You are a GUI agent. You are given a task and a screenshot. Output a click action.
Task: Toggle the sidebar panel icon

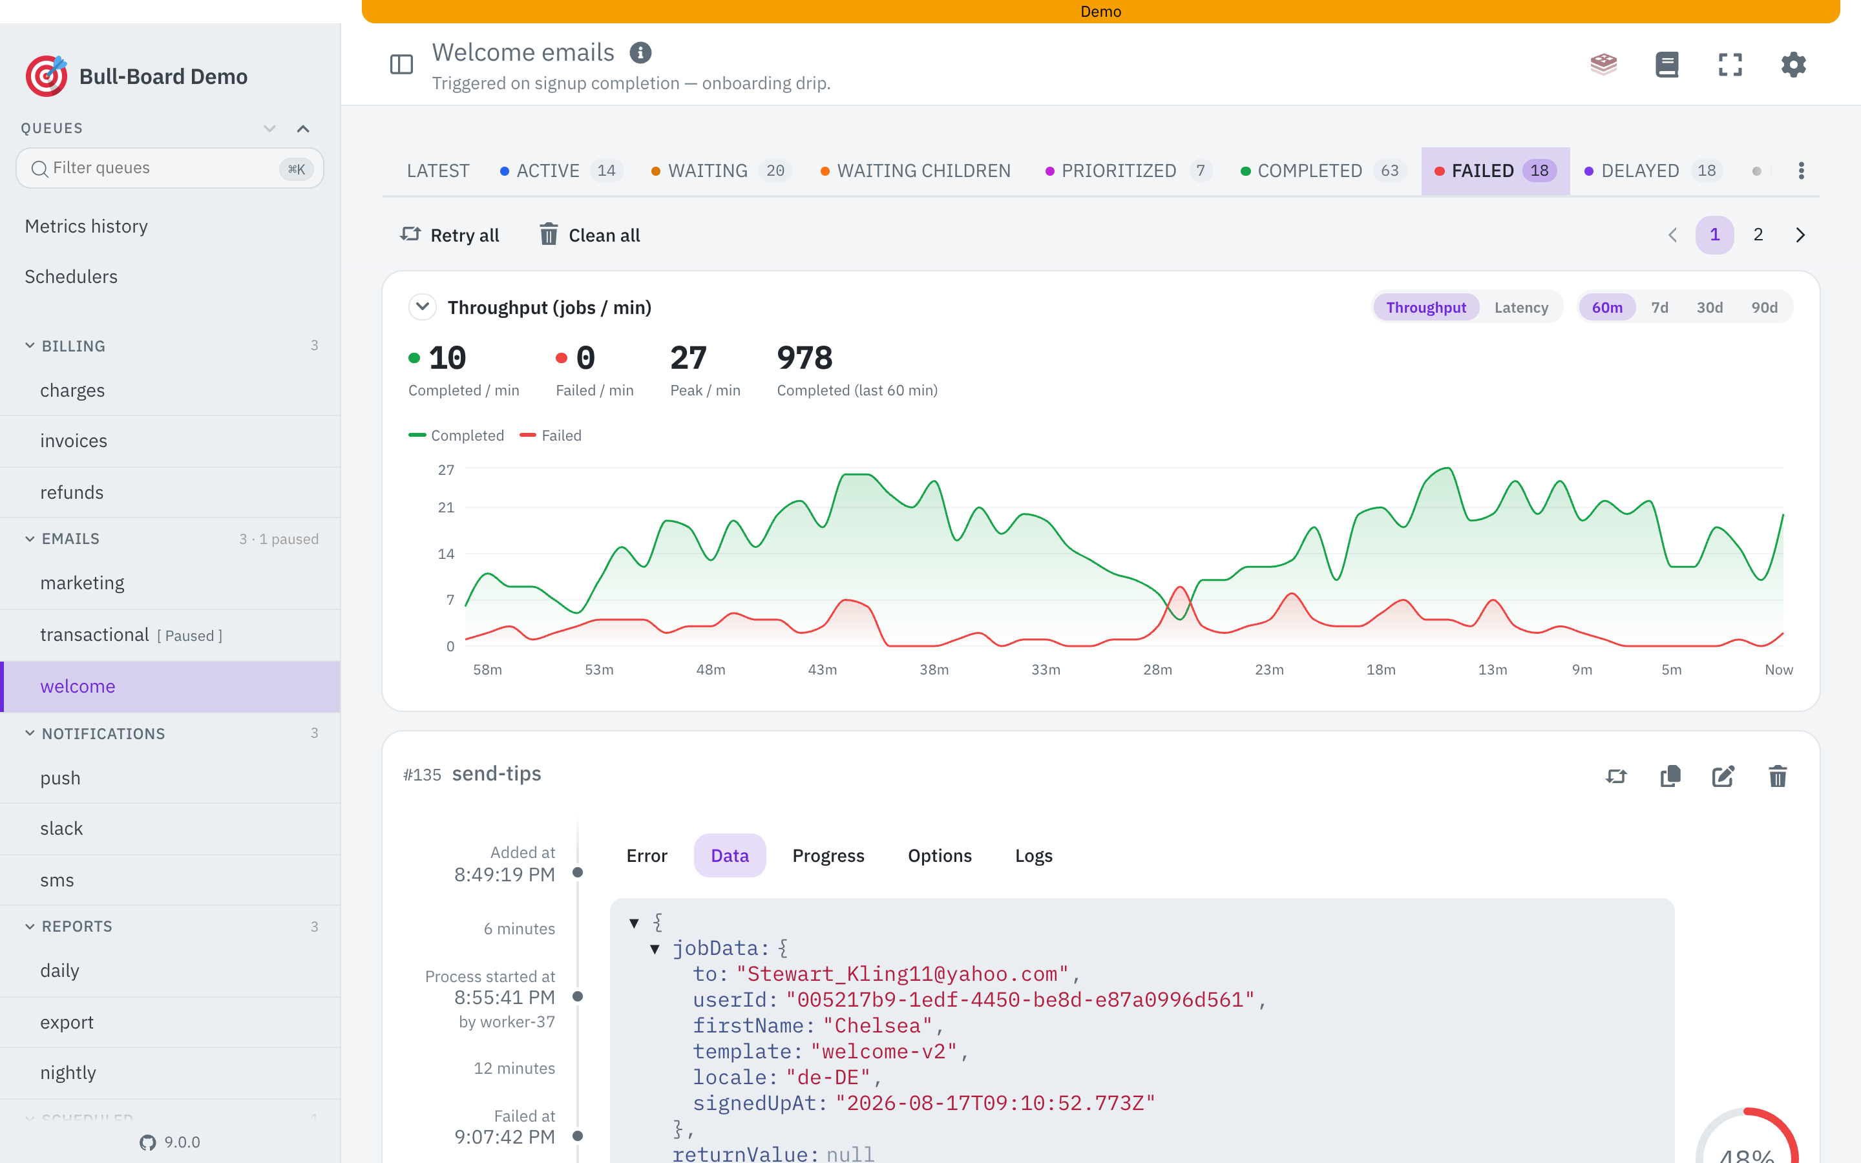tap(401, 65)
